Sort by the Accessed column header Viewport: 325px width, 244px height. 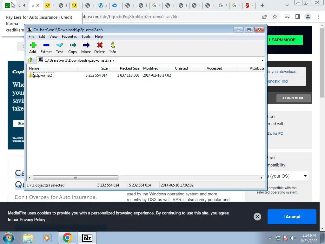(x=220, y=68)
